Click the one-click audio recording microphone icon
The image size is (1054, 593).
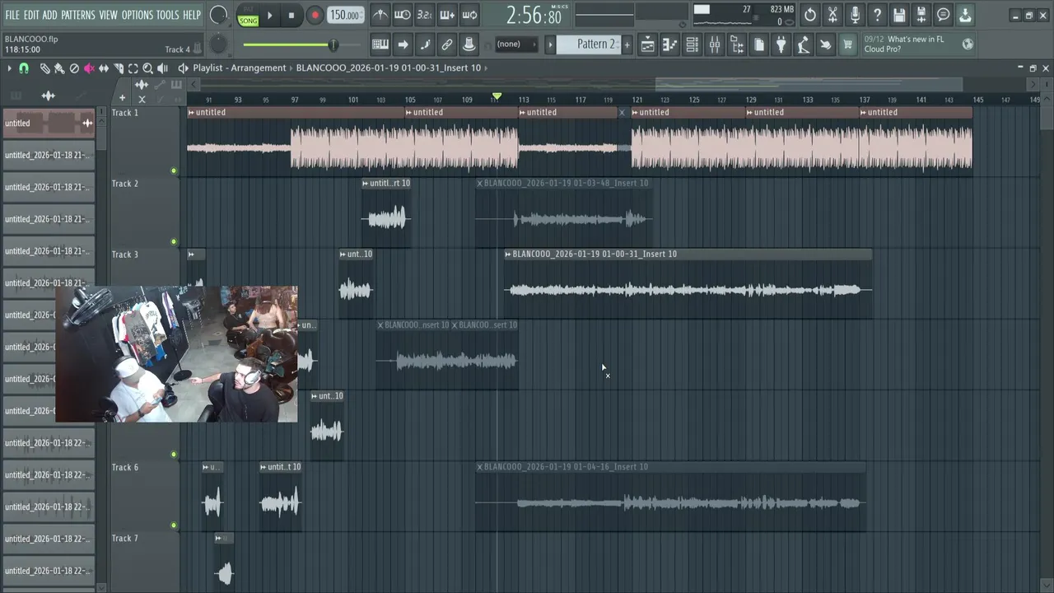pos(855,15)
